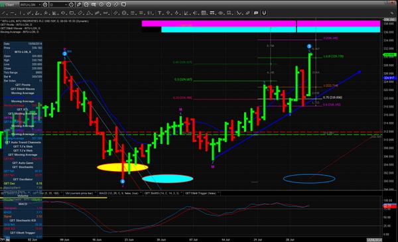Select the up arrow marker tool
The width and height of the screenshot is (398, 242).
pyautogui.click(x=168, y=13)
